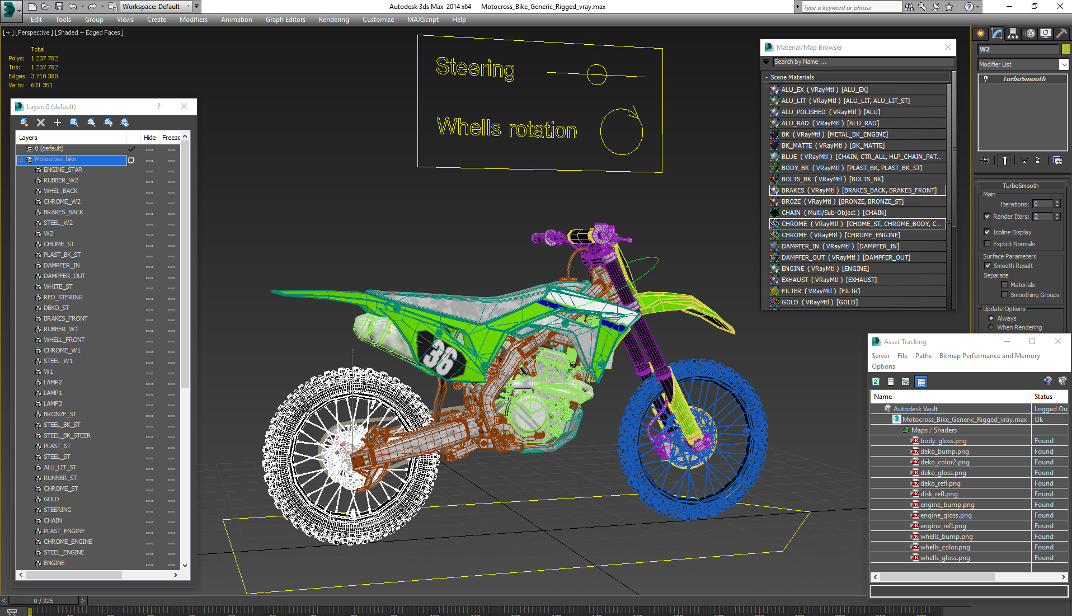Click Highlight Selected Objects' Layers icon
This screenshot has width=1072, height=616.
[91, 122]
